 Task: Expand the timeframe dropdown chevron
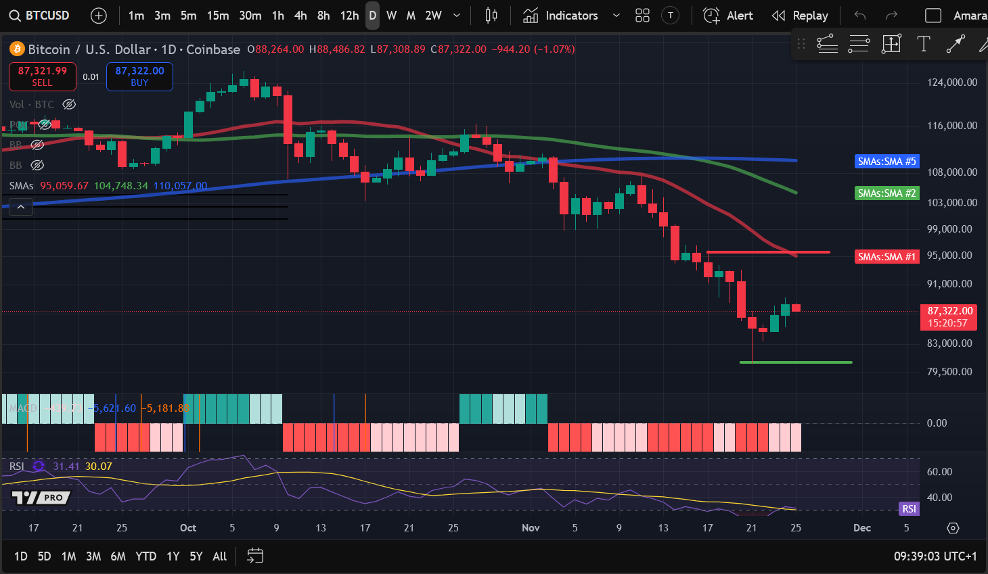455,15
